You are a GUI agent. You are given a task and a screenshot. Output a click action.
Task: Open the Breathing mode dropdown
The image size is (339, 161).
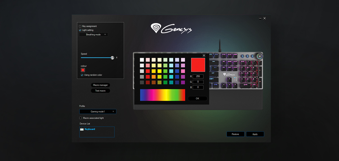[94, 34]
